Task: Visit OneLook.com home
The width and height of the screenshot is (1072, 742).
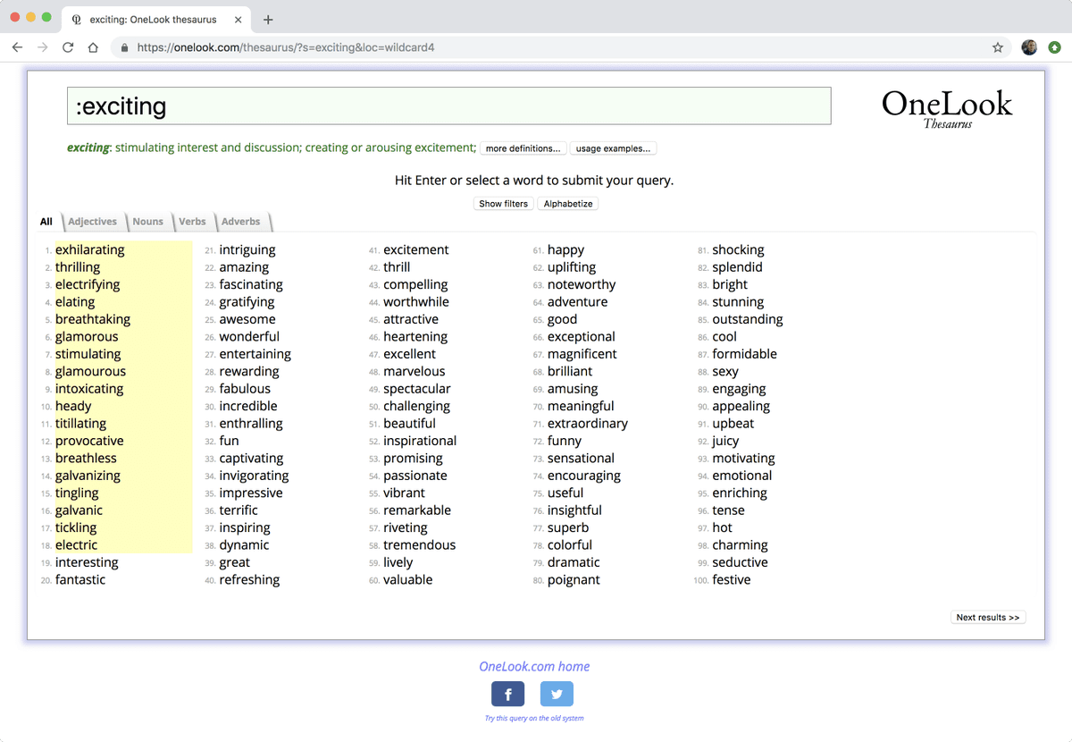Action: click(533, 666)
